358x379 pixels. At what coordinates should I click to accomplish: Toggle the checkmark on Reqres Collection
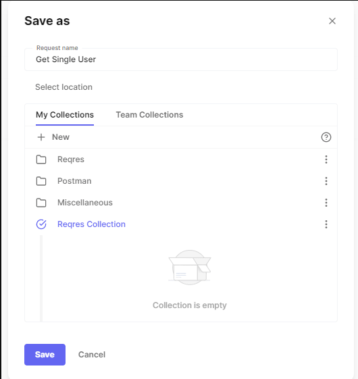click(x=41, y=224)
